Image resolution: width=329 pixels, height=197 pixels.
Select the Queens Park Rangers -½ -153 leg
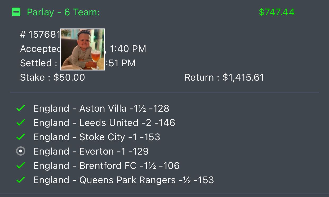(123, 180)
